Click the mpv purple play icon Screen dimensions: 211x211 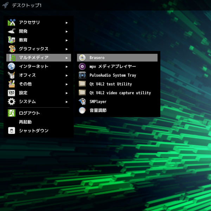[x=82, y=66]
